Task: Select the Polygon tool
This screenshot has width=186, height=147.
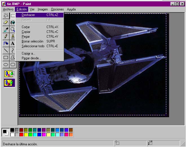Action: click(13, 58)
